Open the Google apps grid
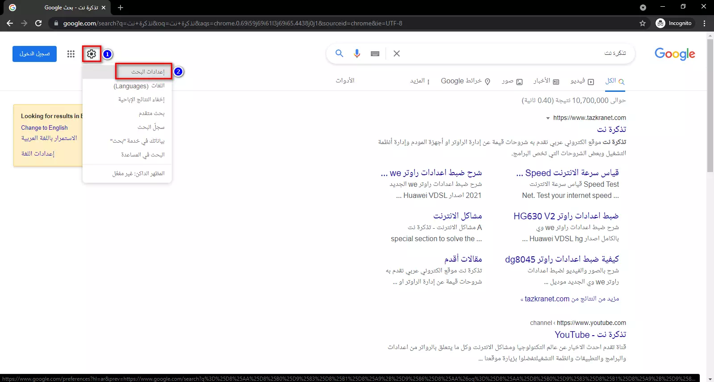Viewport: 714px width, 382px height. (71, 54)
